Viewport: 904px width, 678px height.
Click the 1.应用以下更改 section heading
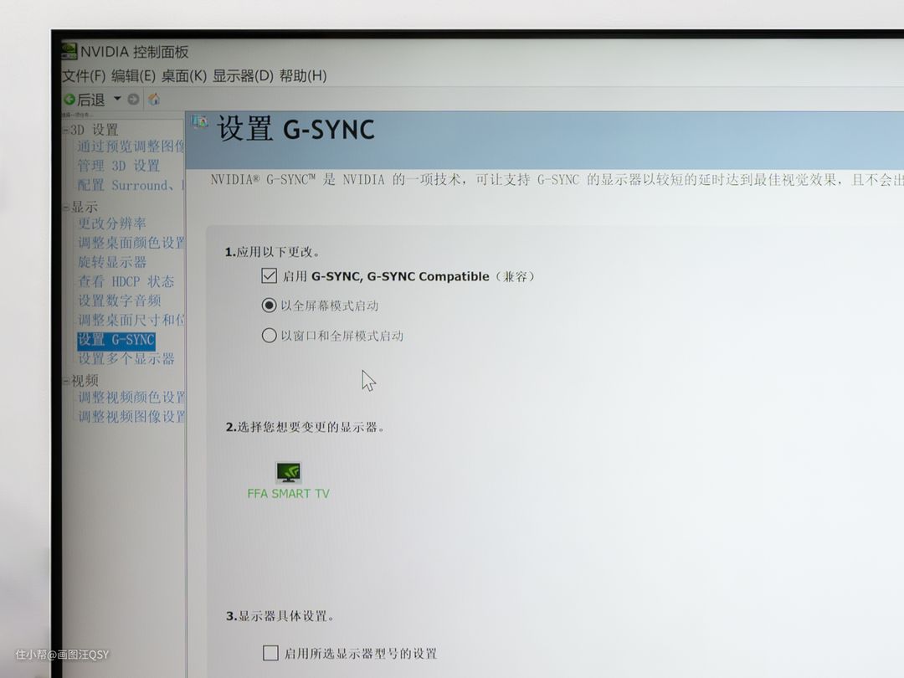coord(272,252)
